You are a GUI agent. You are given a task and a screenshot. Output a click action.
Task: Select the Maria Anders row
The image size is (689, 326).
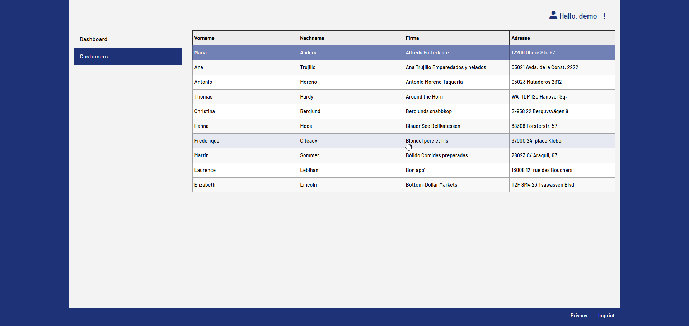point(245,53)
